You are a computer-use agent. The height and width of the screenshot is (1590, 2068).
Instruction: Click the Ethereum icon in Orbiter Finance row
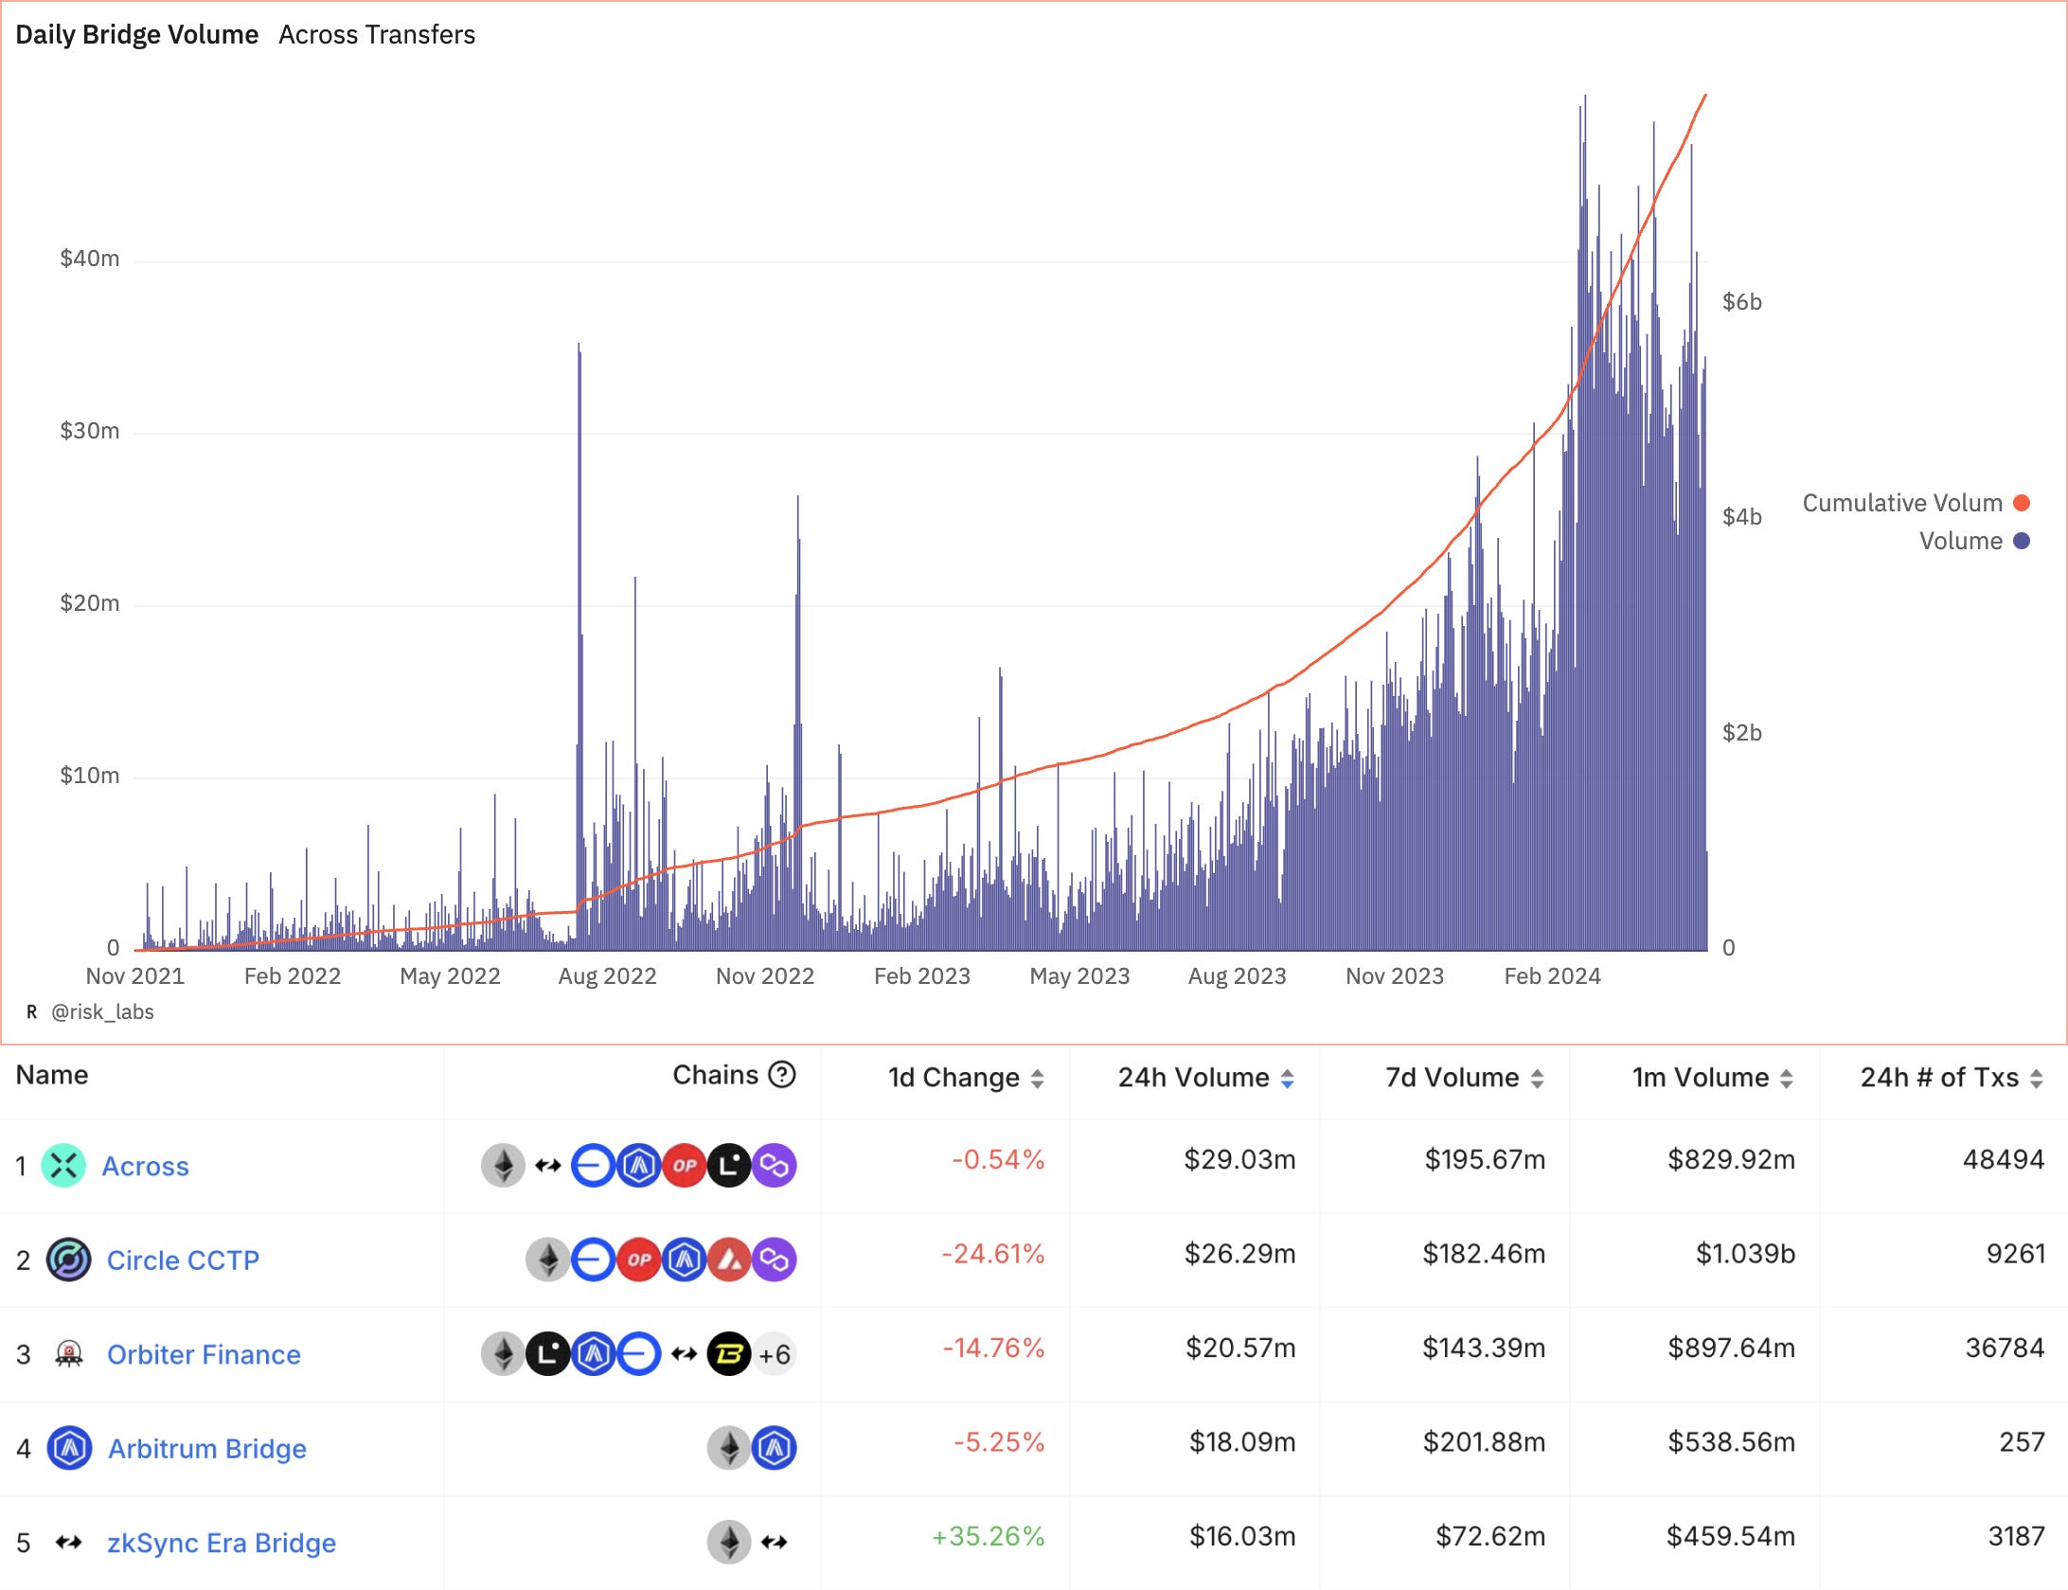point(503,1354)
